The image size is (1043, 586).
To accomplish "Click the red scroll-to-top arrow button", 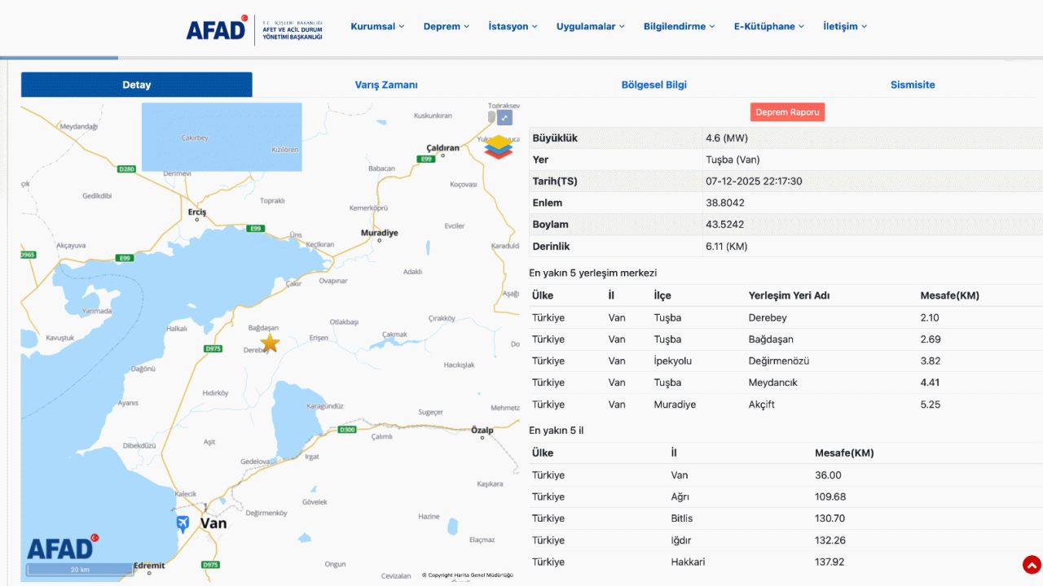I will click(1032, 565).
